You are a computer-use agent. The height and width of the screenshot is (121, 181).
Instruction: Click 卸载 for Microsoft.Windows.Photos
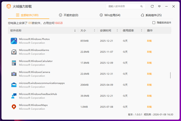(x=149, y=41)
